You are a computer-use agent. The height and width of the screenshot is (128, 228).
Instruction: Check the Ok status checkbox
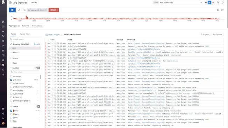[x=11, y=121]
